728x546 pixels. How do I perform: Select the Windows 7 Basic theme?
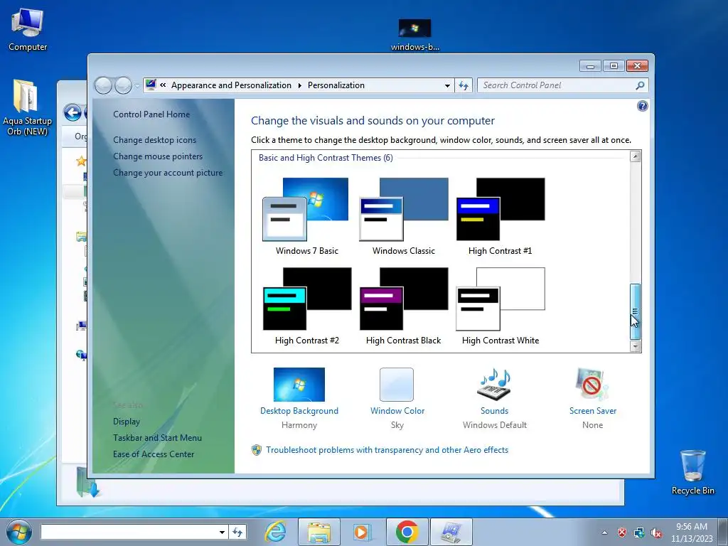[x=307, y=216]
